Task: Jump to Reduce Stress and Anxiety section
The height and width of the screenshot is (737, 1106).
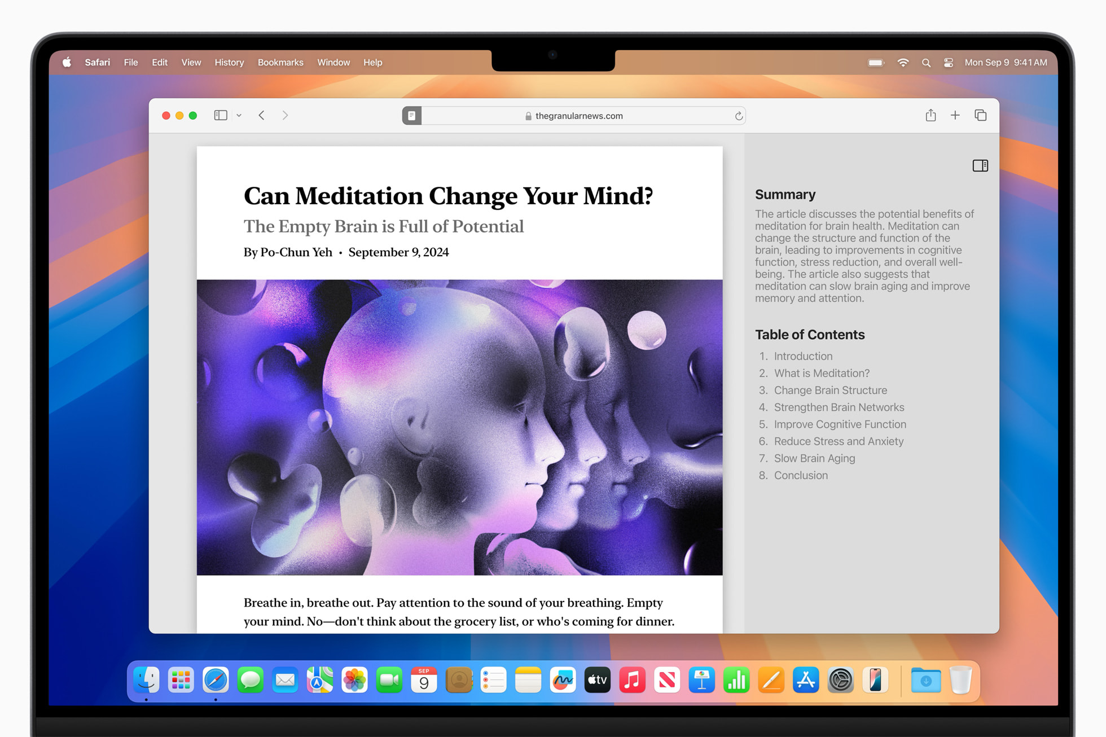Action: click(839, 441)
